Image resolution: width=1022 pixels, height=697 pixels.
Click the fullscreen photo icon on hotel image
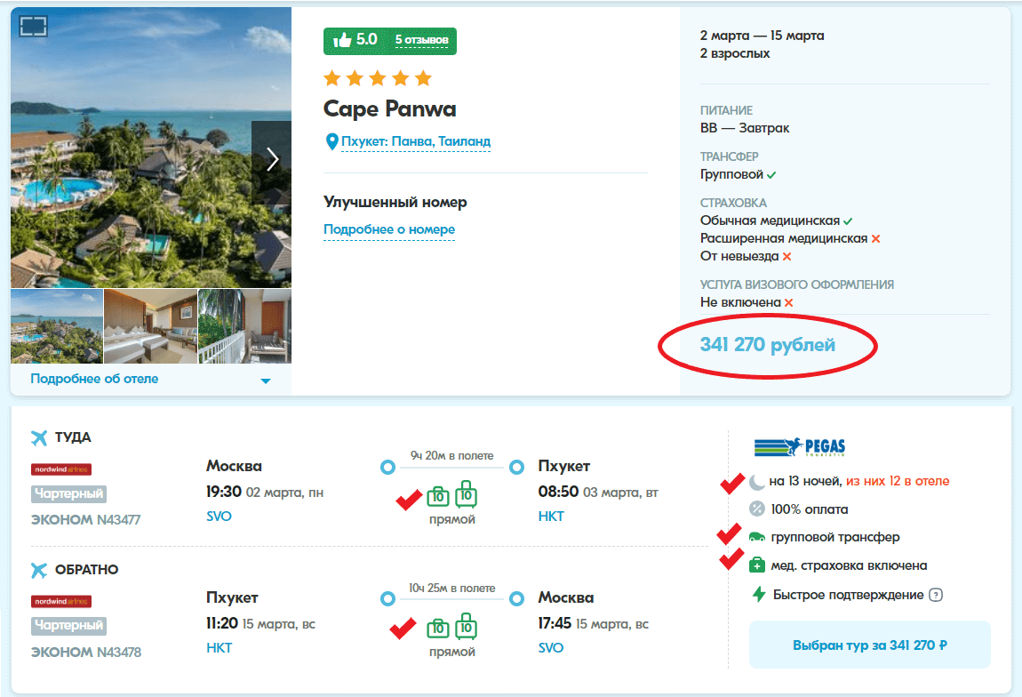33,26
